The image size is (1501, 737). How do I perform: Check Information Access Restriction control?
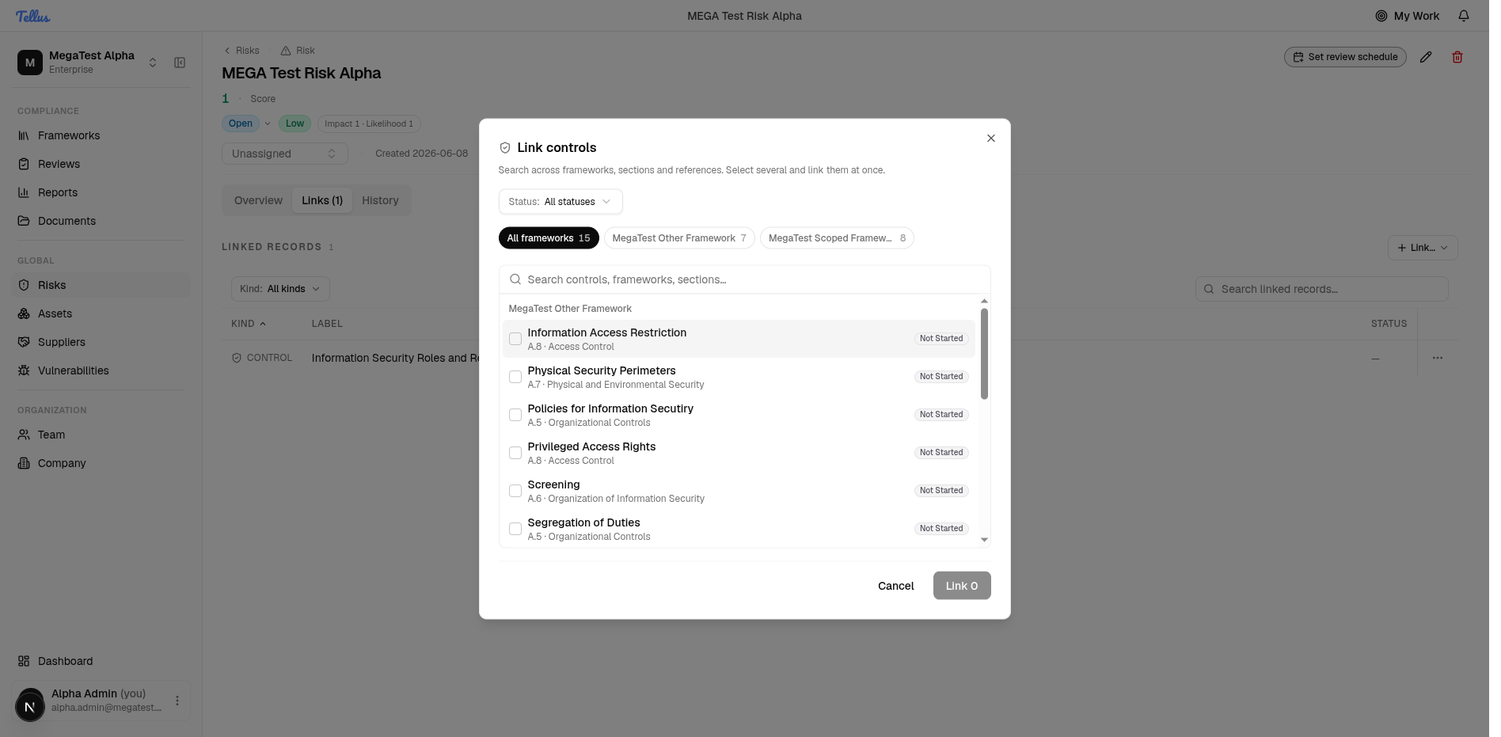click(x=515, y=339)
